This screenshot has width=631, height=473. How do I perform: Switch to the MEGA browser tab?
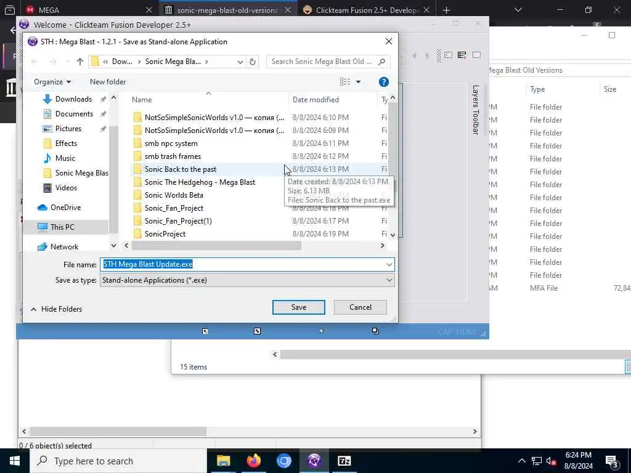click(49, 10)
